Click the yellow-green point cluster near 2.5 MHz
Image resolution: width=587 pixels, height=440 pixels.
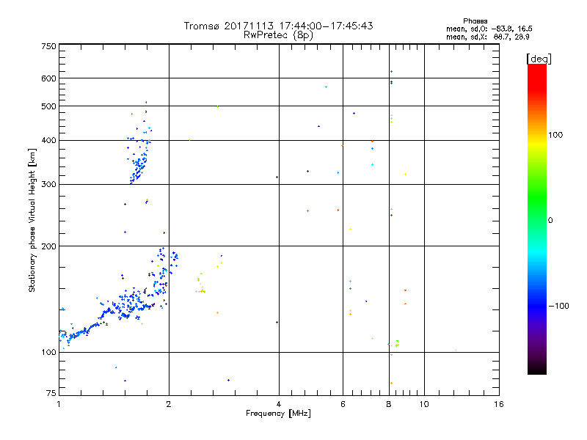[x=200, y=285]
